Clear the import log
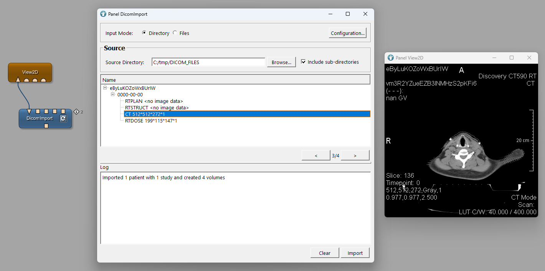 click(324, 253)
